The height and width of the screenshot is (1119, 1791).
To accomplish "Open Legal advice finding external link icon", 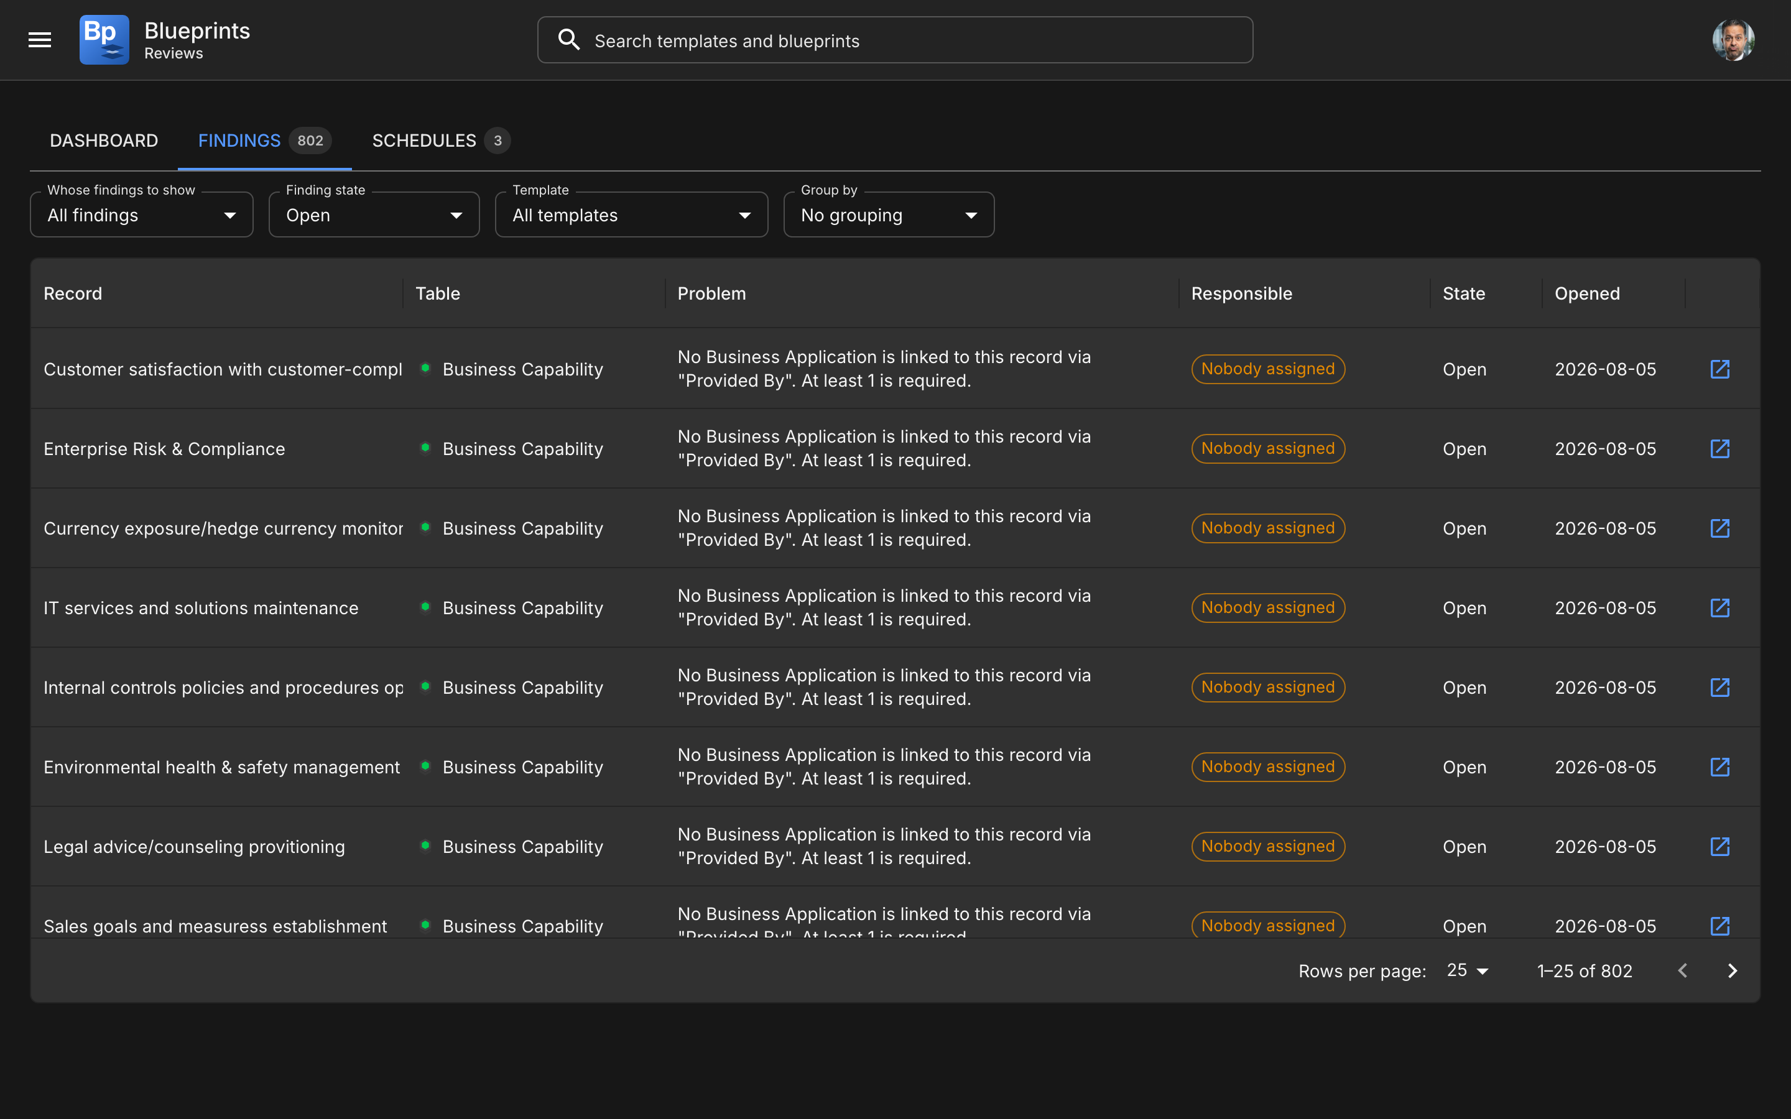I will click(1720, 846).
